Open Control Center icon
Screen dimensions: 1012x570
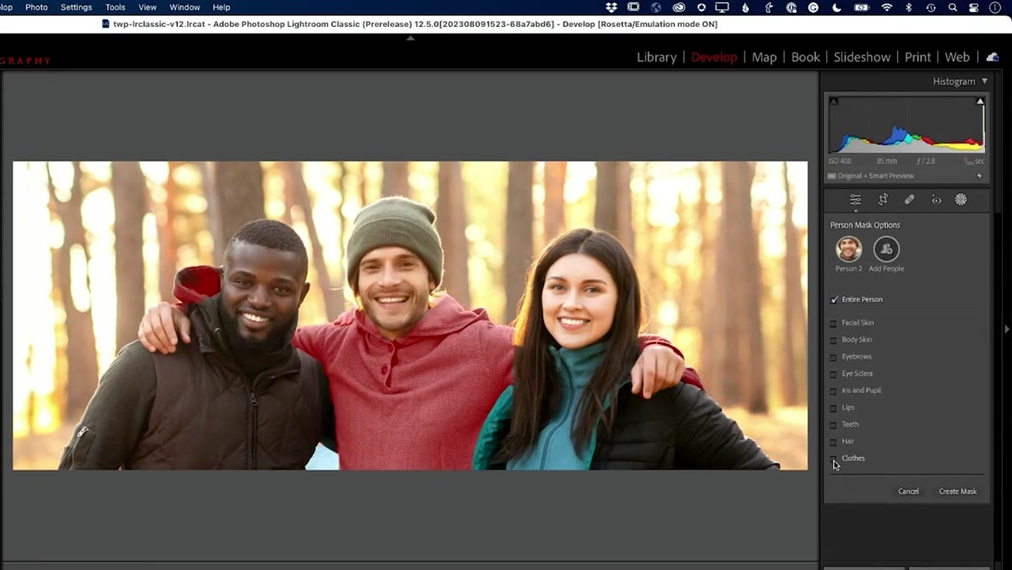point(974,7)
